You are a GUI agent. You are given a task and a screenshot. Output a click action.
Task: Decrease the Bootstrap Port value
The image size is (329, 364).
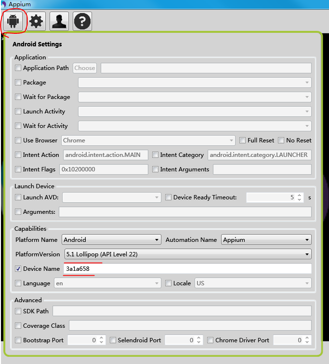[x=101, y=342]
